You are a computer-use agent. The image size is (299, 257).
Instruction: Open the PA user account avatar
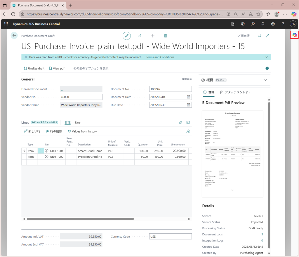293,24
